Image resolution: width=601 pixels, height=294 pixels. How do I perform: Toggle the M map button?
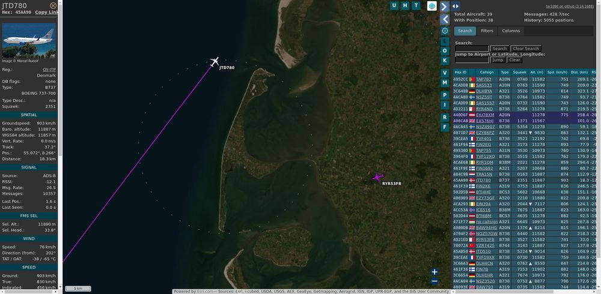pos(445,82)
